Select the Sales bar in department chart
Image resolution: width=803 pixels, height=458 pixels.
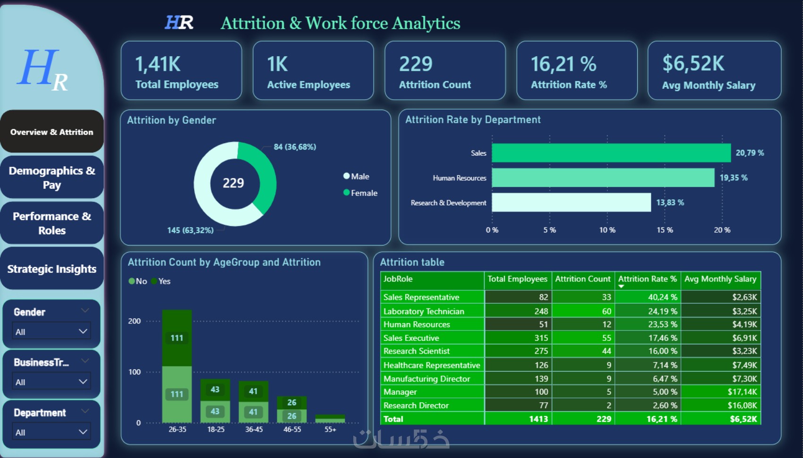click(x=611, y=153)
